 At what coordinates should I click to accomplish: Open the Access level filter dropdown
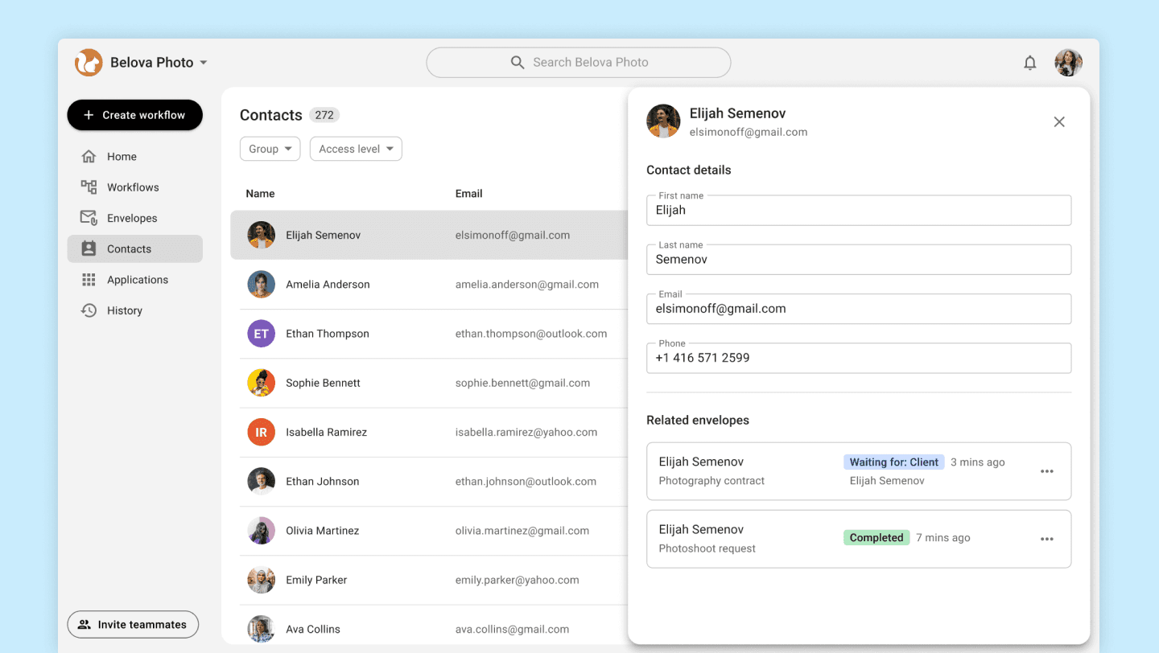click(356, 149)
